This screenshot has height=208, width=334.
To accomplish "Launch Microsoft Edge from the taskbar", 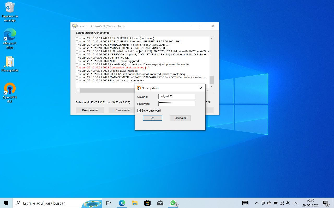I will point(122,203).
